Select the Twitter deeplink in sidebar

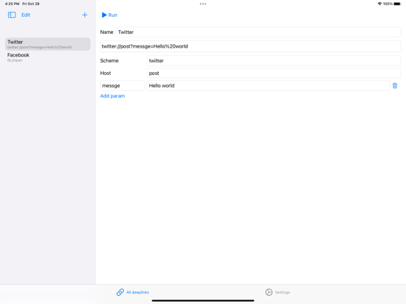tap(48, 44)
